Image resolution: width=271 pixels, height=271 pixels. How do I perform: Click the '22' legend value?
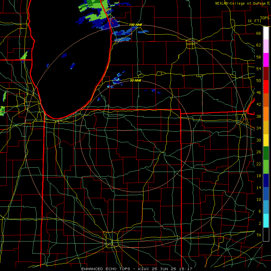pos(259,164)
